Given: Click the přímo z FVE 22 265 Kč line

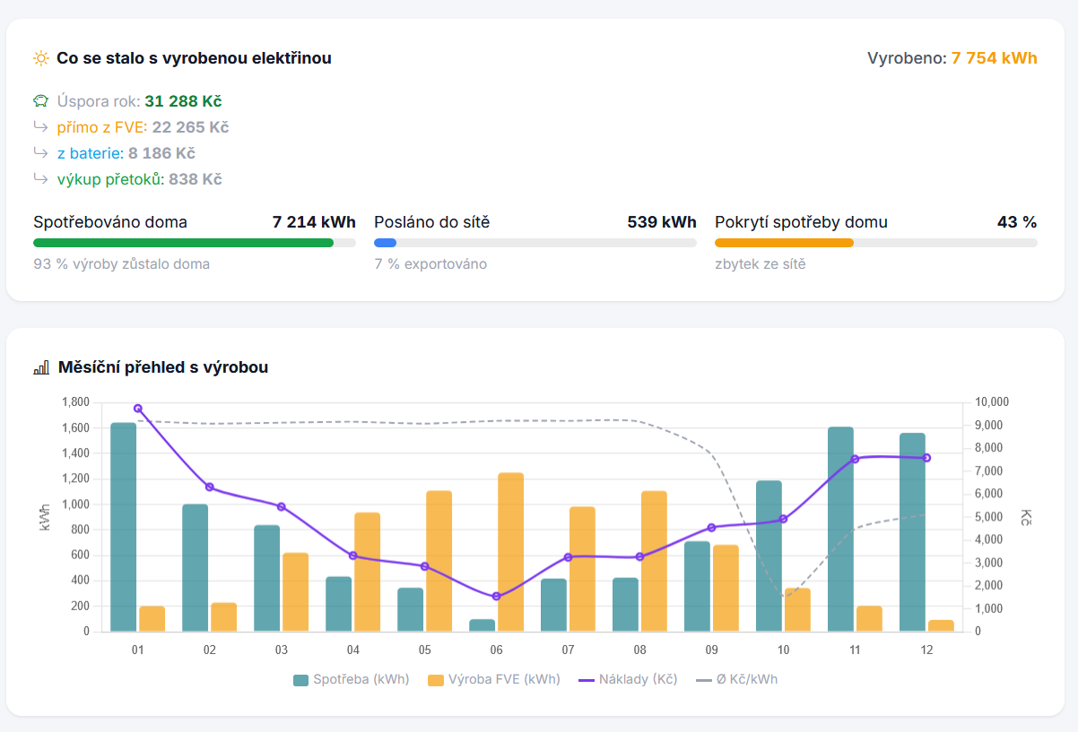Looking at the screenshot, I should coord(143,127).
